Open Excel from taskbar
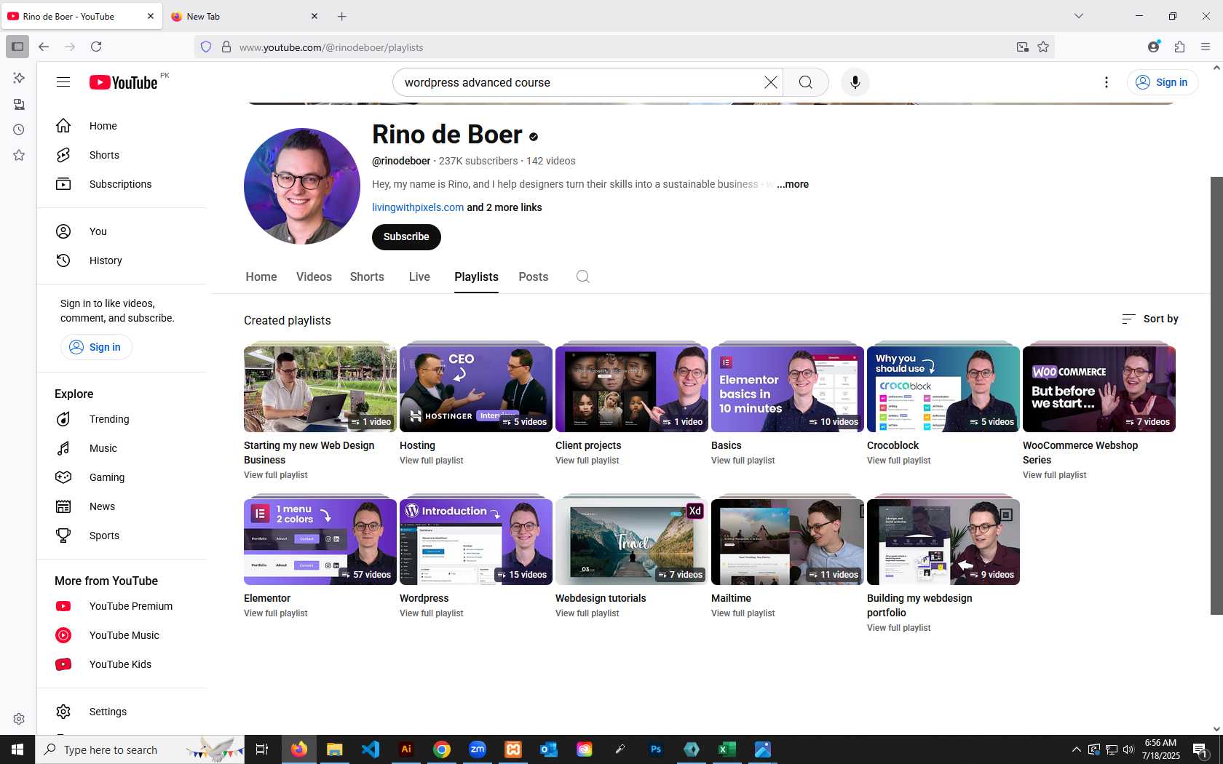Image resolution: width=1223 pixels, height=764 pixels. 727,749
